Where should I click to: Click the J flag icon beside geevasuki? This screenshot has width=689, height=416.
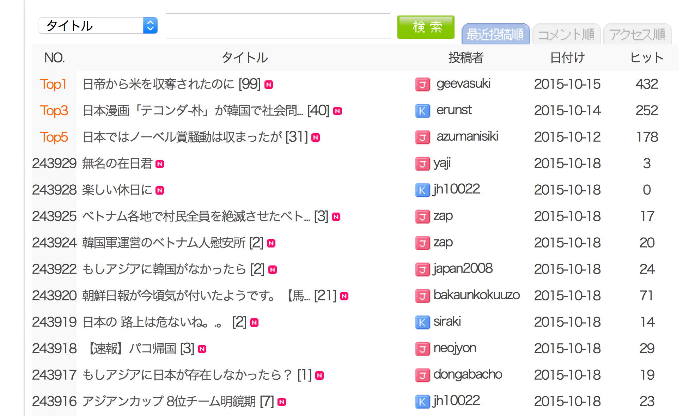pyautogui.click(x=422, y=85)
